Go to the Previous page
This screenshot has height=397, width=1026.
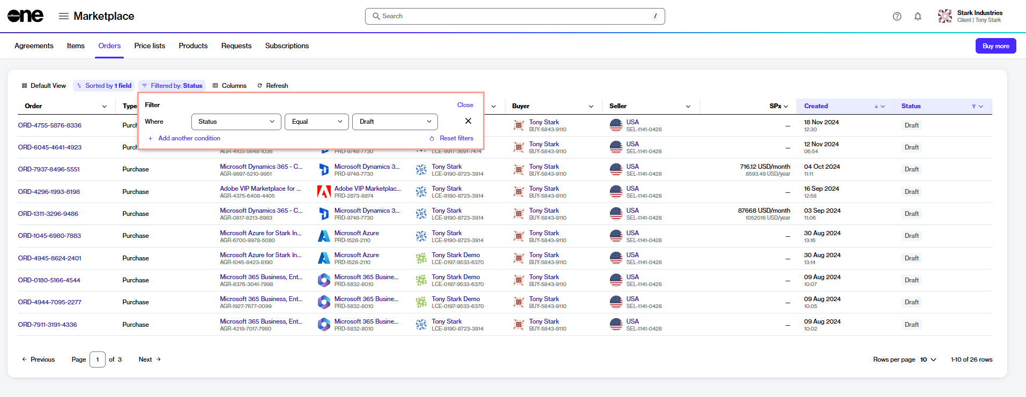(x=38, y=359)
